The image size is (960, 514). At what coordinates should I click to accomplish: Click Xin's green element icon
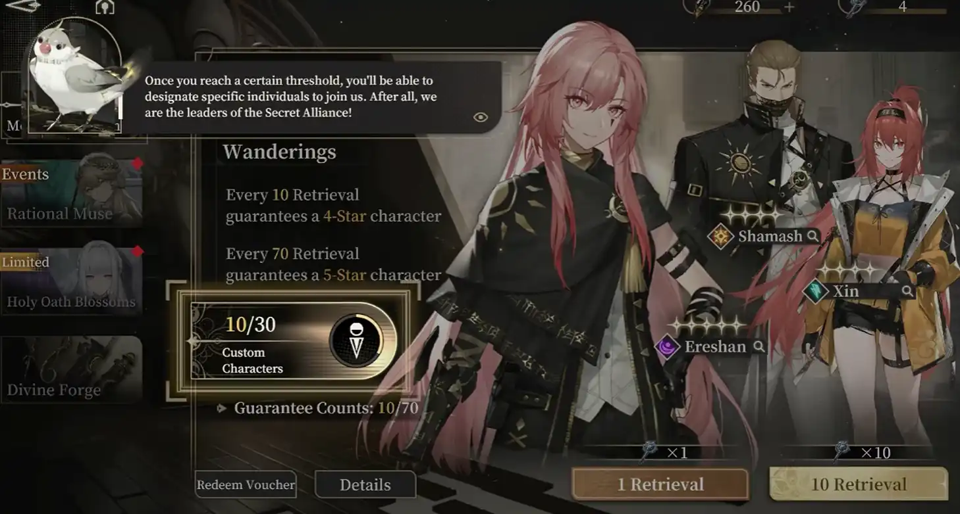coord(815,291)
